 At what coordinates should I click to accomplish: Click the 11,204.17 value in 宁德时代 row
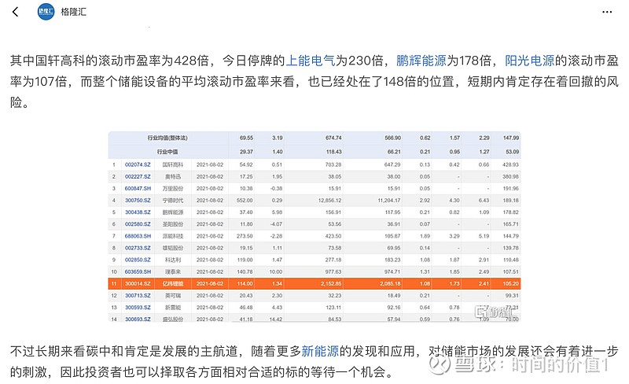coord(388,201)
